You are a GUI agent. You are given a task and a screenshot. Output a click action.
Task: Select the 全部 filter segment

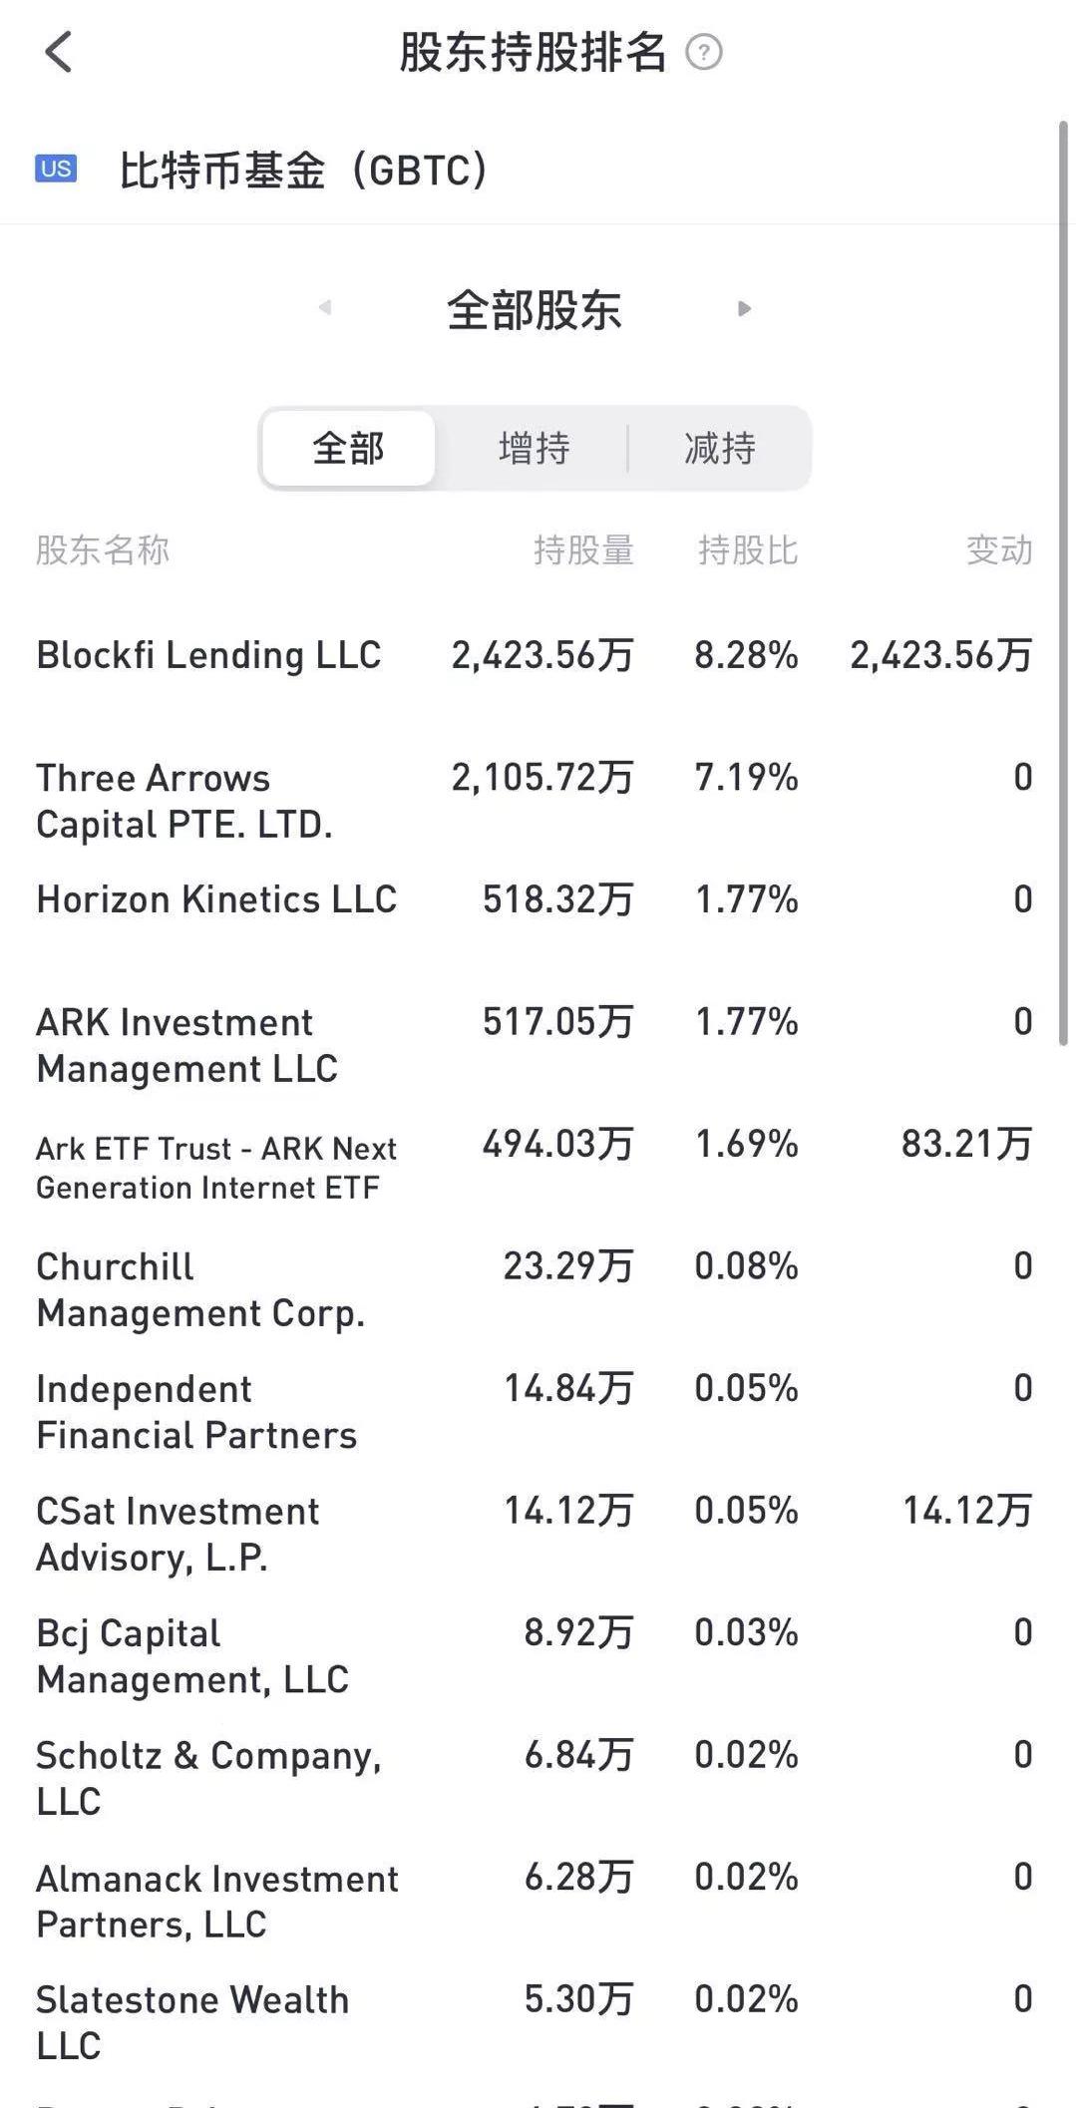pyautogui.click(x=348, y=448)
